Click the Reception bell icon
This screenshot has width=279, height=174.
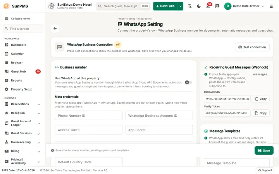[x=7, y=113]
